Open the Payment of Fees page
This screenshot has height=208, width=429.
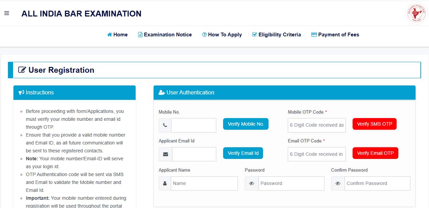(x=335, y=34)
